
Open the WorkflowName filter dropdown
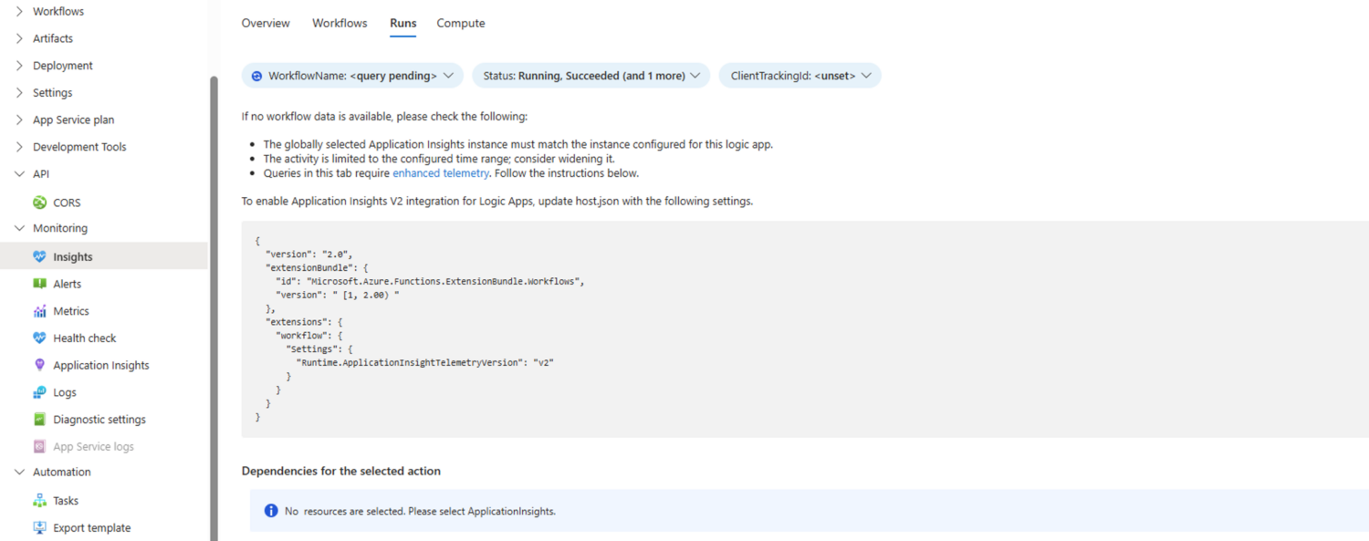click(x=352, y=76)
